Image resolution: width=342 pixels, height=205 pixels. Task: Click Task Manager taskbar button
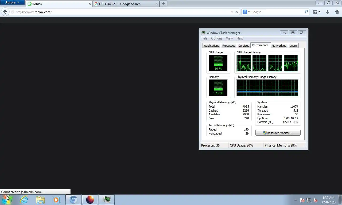point(107,200)
